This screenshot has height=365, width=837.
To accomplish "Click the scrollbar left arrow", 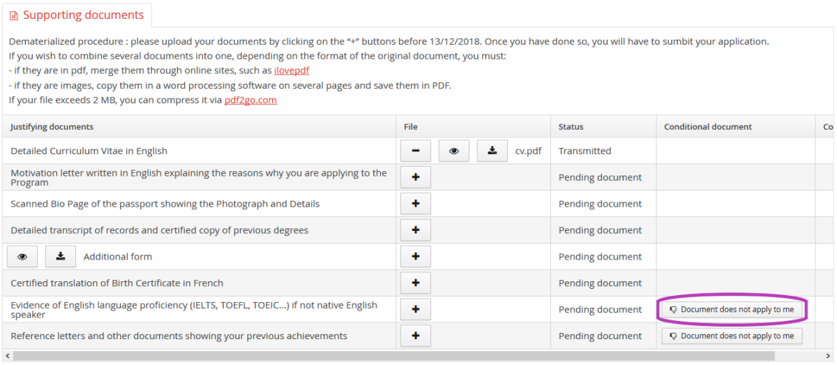I will click(6, 357).
